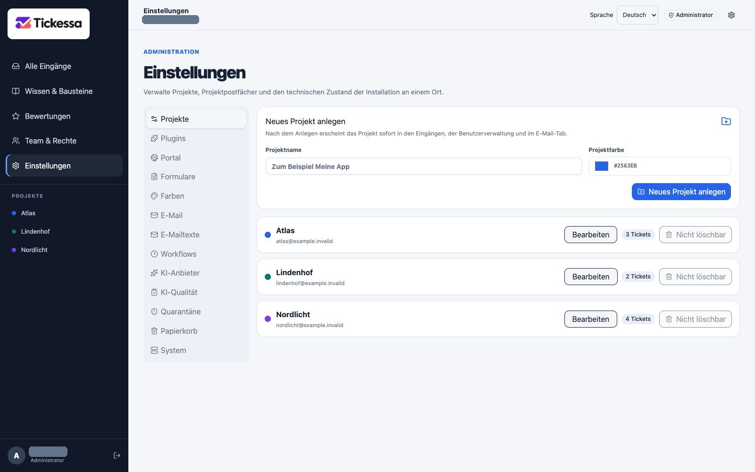Click the logout icon at bottom of sidebar

pyautogui.click(x=117, y=455)
